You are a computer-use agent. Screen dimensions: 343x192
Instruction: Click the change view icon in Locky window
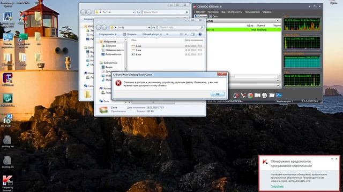(181, 34)
